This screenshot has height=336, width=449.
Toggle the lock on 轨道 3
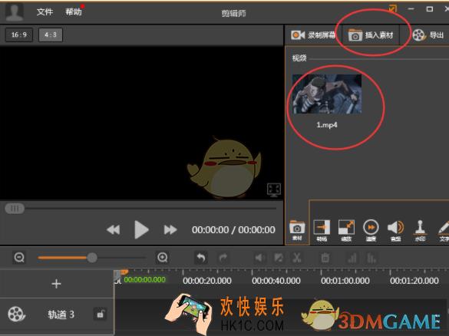(x=101, y=315)
